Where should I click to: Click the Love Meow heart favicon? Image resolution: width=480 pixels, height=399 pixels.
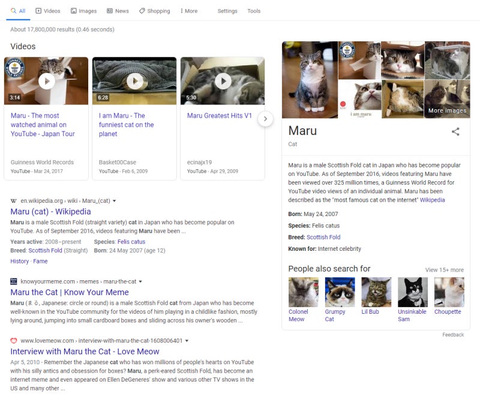(x=13, y=341)
